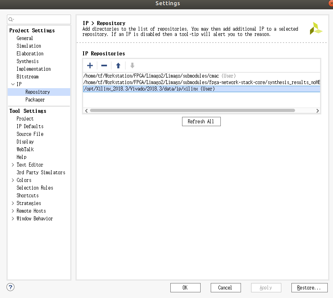Open WebTalk tool settings

click(26, 149)
